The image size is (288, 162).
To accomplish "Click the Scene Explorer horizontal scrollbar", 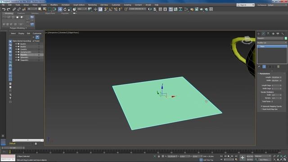I will [x=28, y=140].
